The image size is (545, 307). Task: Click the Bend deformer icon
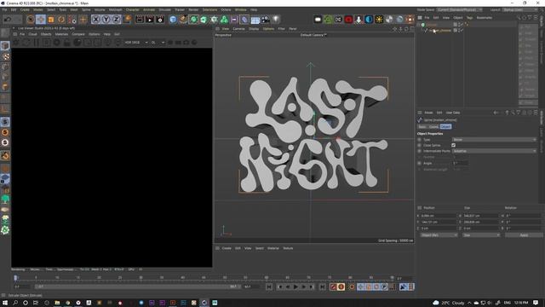(x=244, y=20)
